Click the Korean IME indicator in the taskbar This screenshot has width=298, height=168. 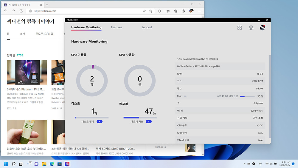(x=260, y=164)
